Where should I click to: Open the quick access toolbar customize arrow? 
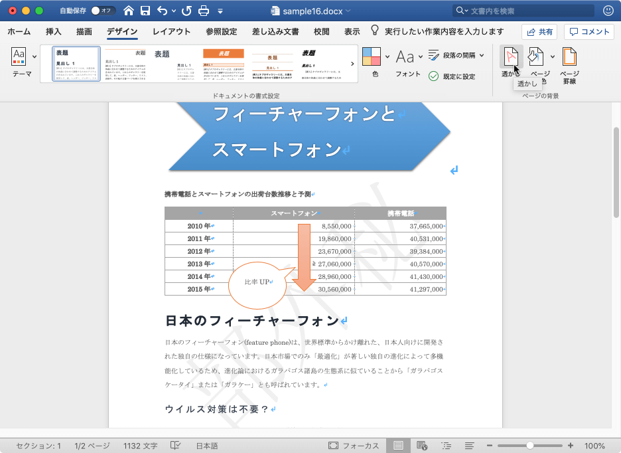[220, 11]
